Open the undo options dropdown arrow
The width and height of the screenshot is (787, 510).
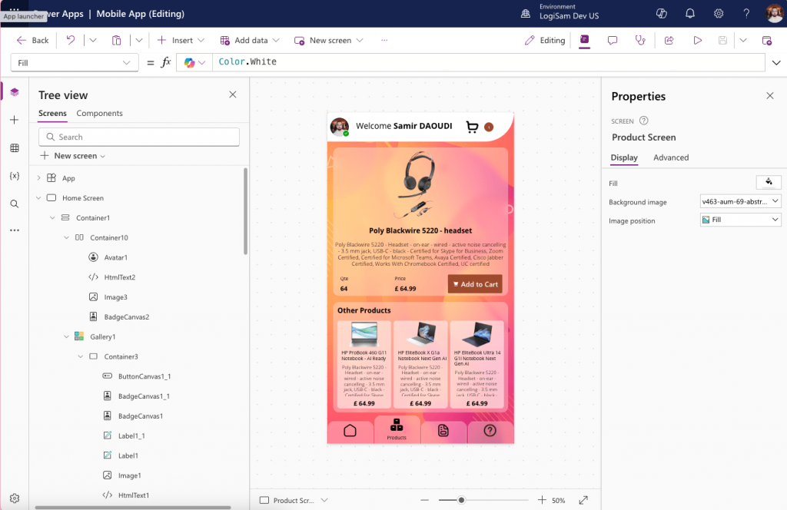[93, 40]
